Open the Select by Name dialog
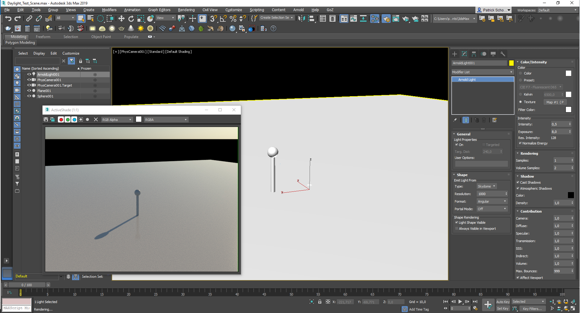This screenshot has height=313, width=580. 90,18
